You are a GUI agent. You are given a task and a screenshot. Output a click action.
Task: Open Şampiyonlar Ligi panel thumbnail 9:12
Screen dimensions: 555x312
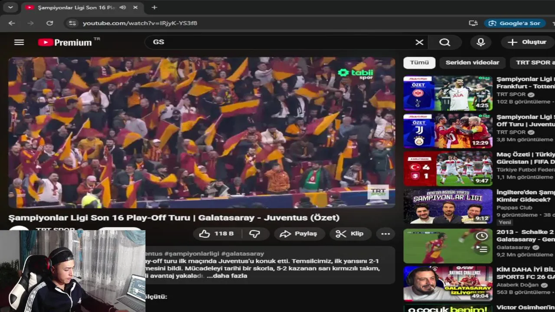point(448,206)
